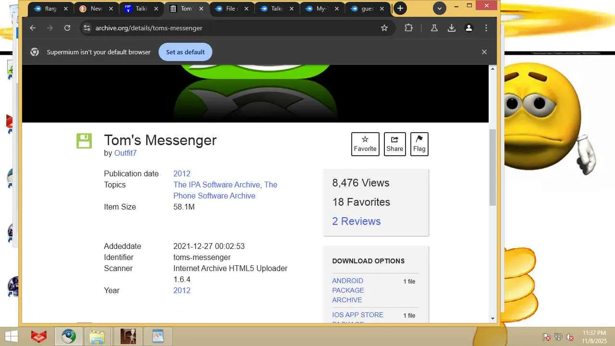Screen dimensions: 615x346
Task: Close the 'gues' tab
Action: [x=382, y=9]
